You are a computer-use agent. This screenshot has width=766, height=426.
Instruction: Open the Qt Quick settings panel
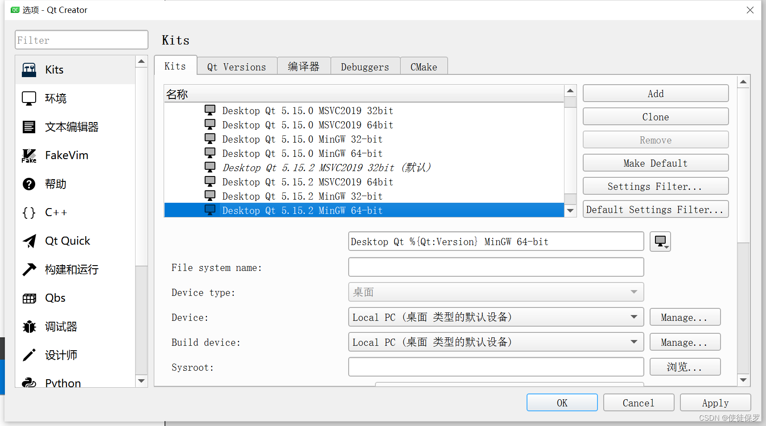click(67, 241)
